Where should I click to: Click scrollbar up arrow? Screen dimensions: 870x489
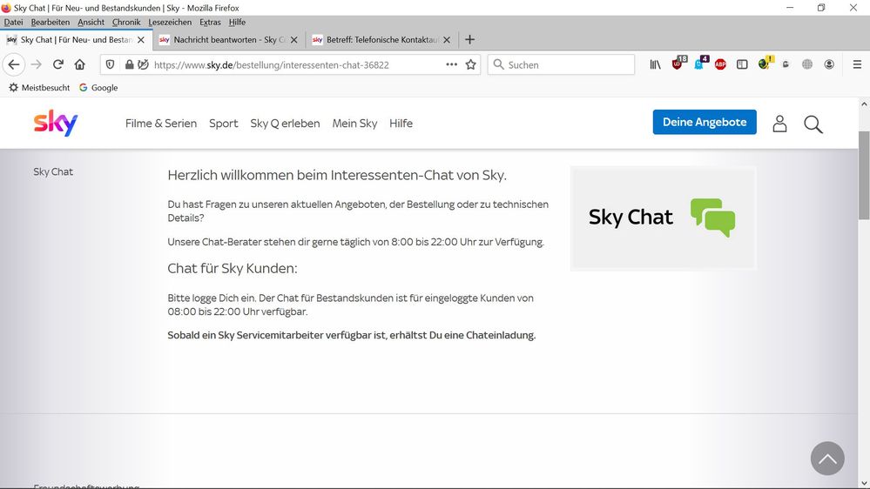[x=864, y=104]
